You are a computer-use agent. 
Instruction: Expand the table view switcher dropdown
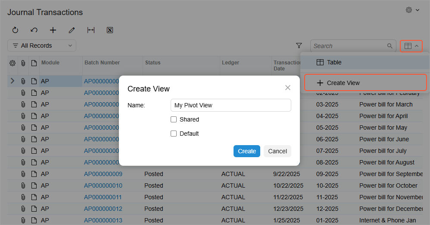pos(411,46)
